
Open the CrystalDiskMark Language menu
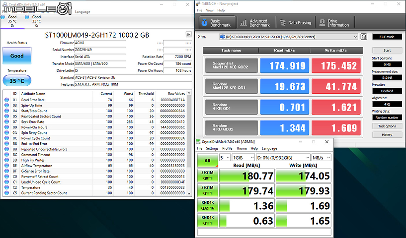(269, 148)
